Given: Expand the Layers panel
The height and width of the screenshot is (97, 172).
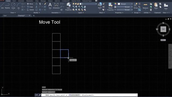Looking at the screenshot, I should pyautogui.click(x=81, y=13).
